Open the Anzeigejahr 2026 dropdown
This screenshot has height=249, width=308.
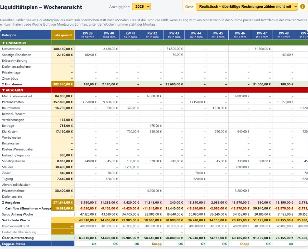pos(141,6)
